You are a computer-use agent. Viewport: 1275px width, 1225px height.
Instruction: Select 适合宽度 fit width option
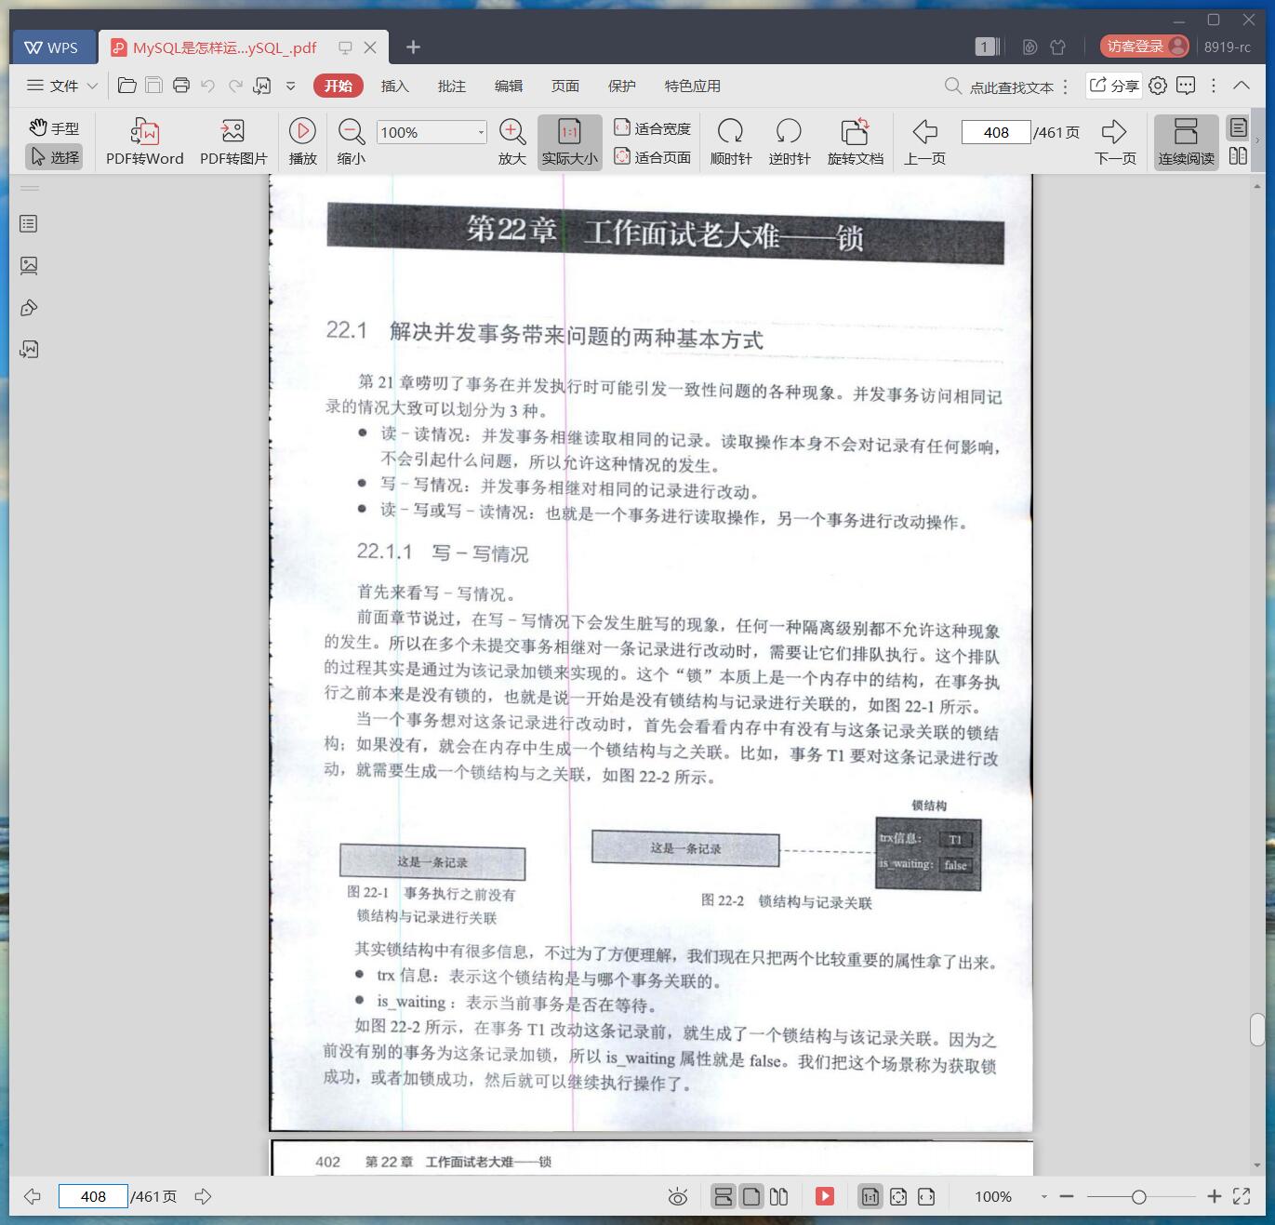point(653,128)
